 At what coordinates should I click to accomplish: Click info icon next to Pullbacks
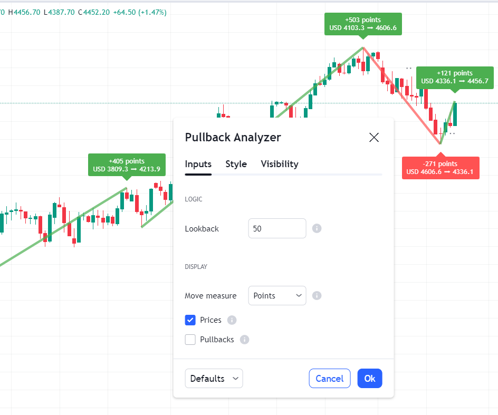click(x=244, y=340)
